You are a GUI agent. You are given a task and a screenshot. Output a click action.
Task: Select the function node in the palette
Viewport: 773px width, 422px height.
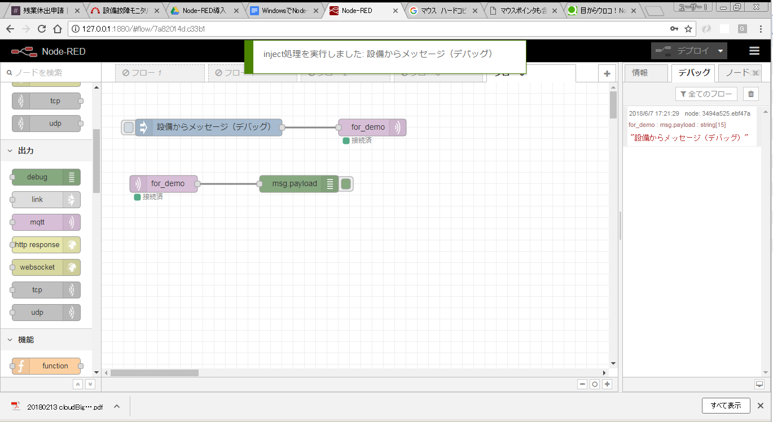46,366
